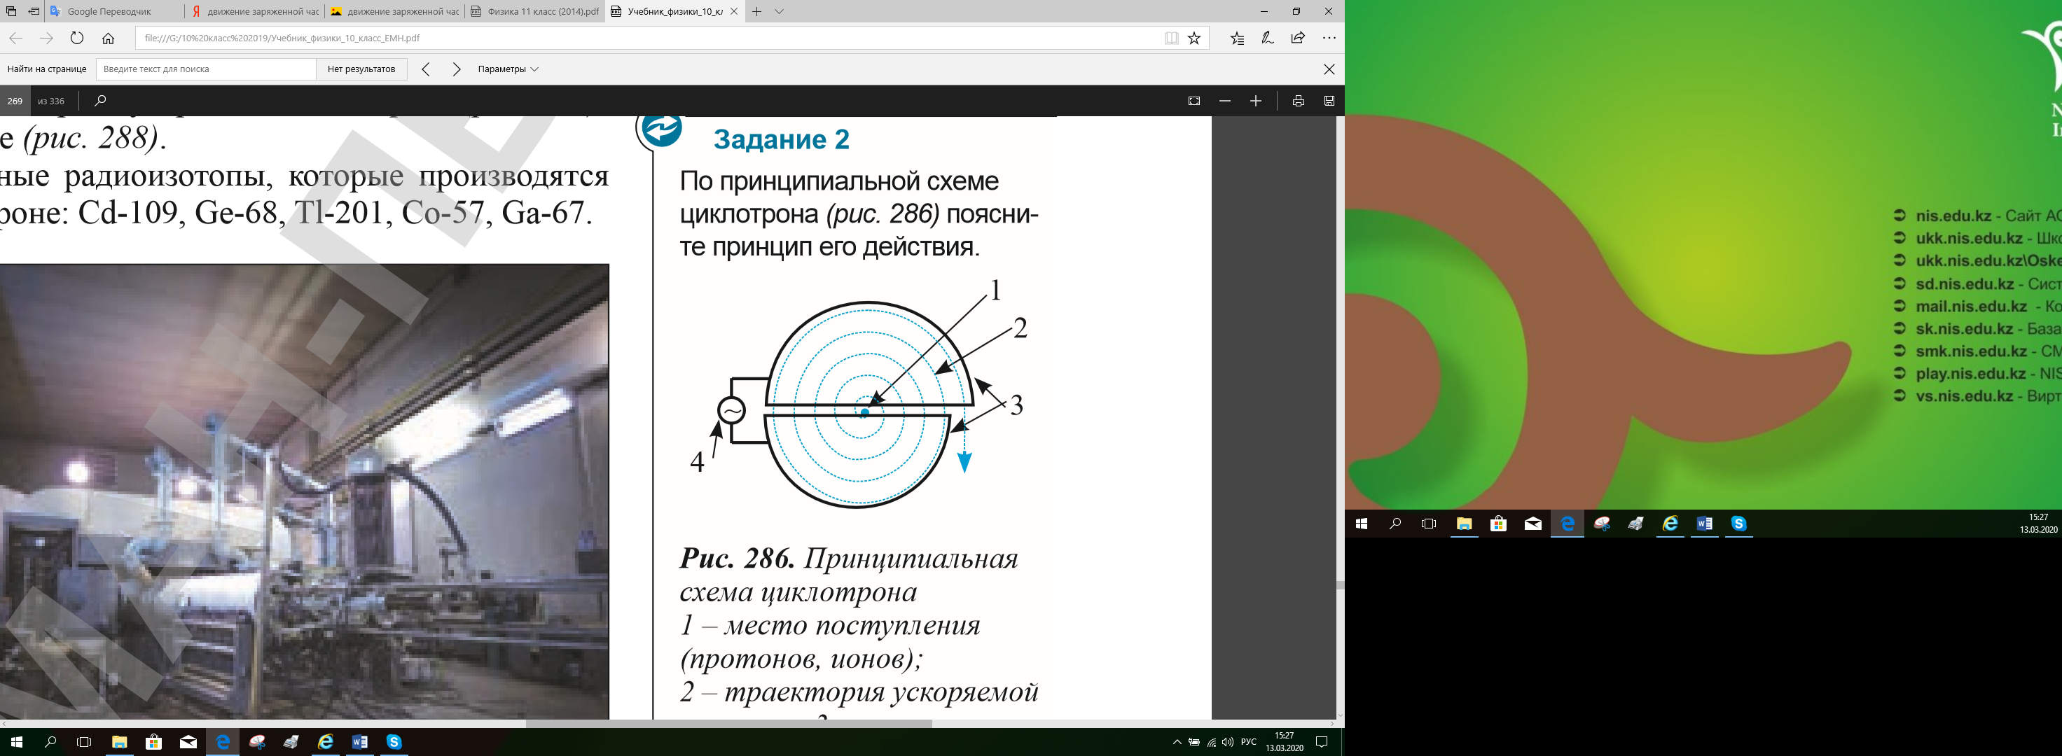Open the browser home page
The image size is (2062, 756).
pyautogui.click(x=108, y=38)
